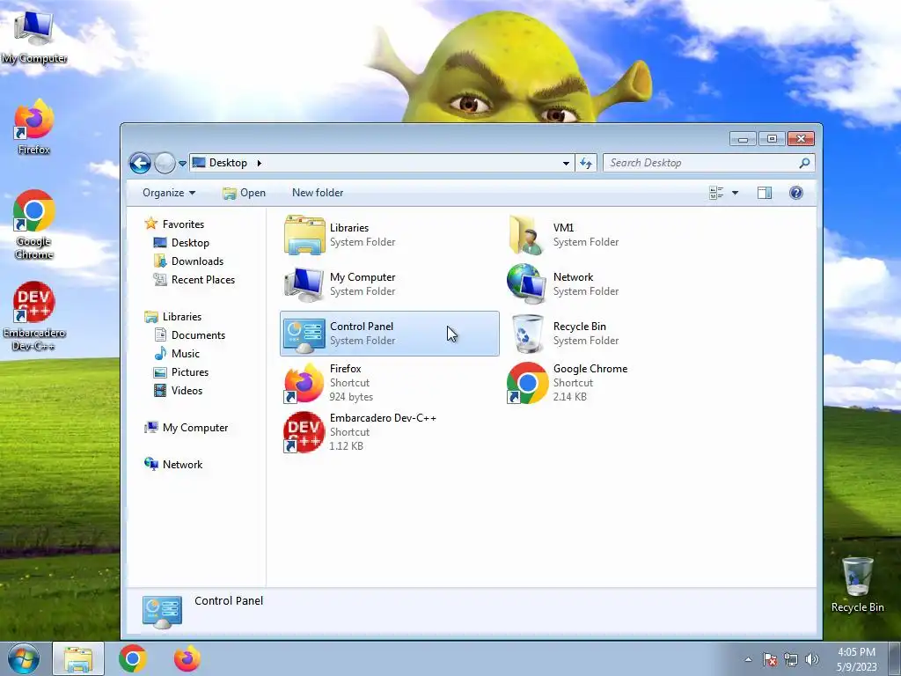Launch Chrome from the taskbar
This screenshot has height=676, width=901.
pyautogui.click(x=133, y=658)
